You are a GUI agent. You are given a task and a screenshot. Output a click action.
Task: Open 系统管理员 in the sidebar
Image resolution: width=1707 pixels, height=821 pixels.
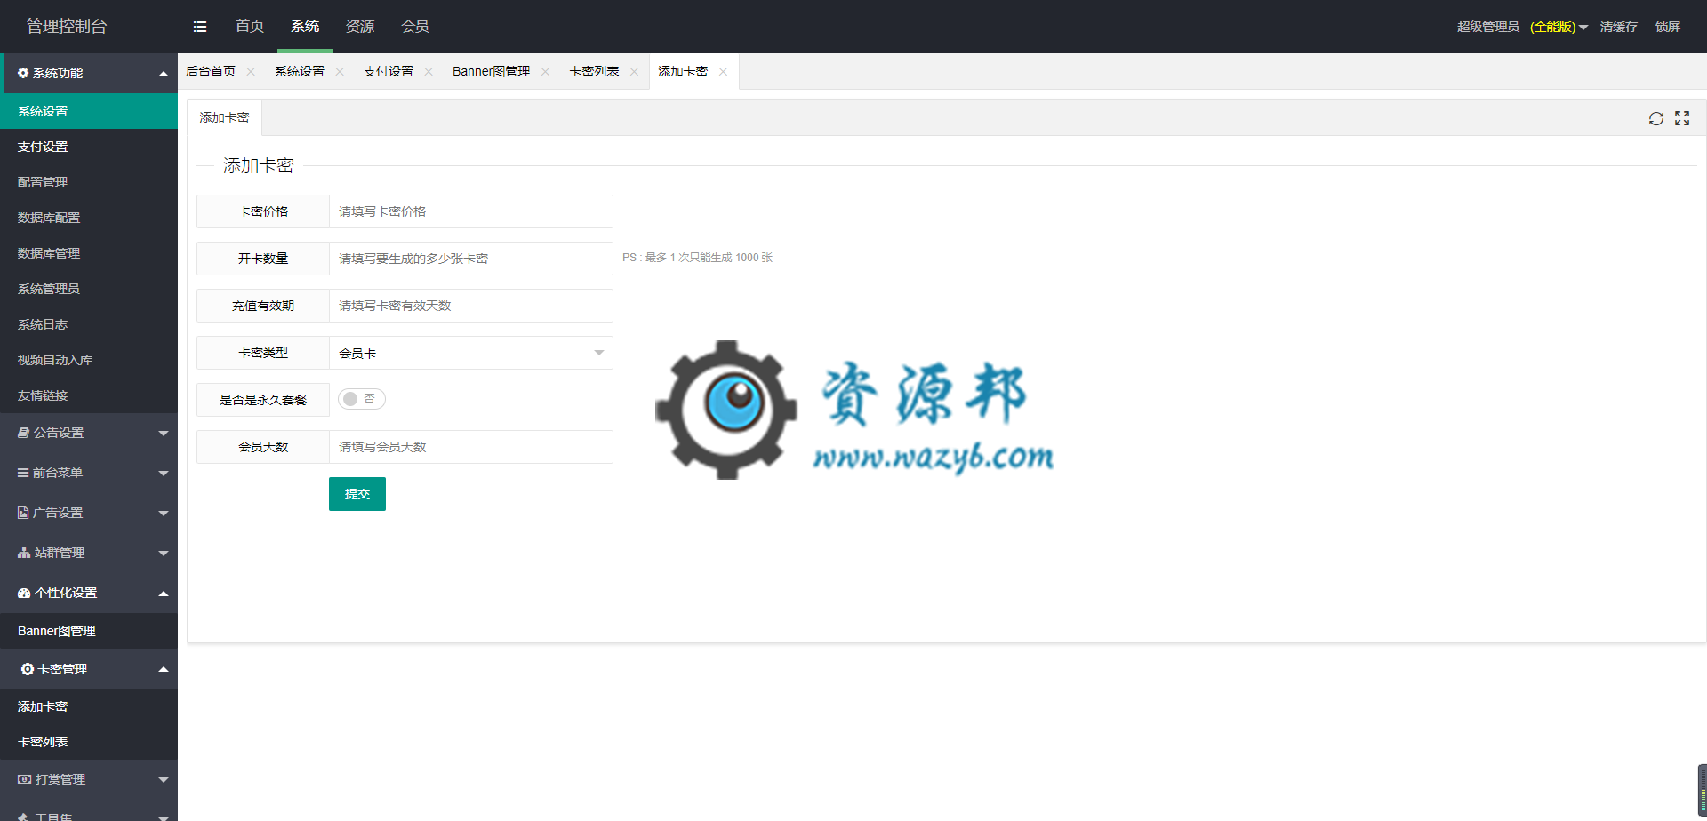[x=89, y=289]
